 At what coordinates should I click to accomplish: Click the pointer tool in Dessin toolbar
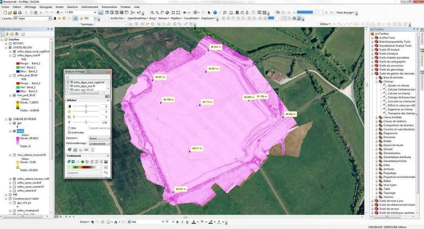click(93, 221)
